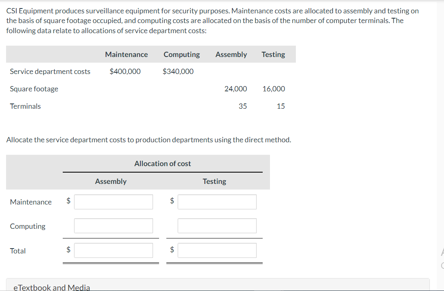Viewport: 444px width, 291px height.
Task: Click the Allocation of cost heading
Action: pos(163,163)
